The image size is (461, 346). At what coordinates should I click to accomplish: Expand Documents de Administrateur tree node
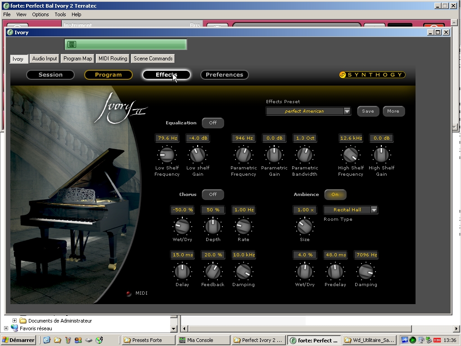(14, 320)
